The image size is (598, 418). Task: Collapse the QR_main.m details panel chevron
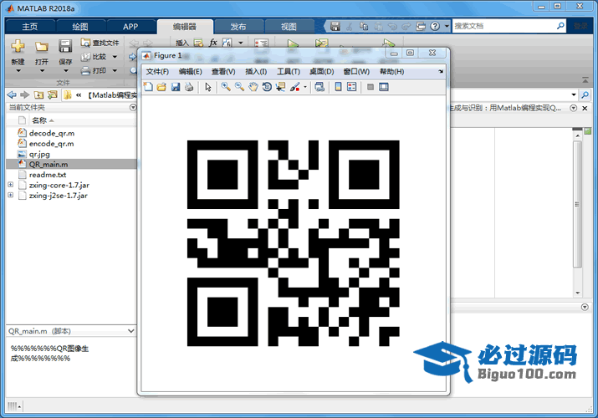pyautogui.click(x=130, y=331)
